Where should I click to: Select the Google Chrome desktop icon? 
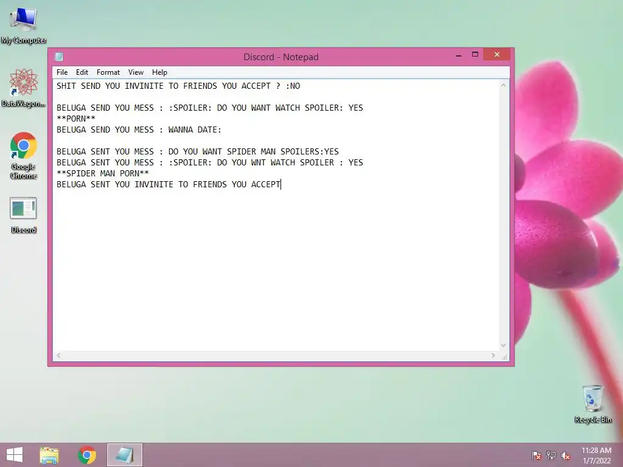click(x=24, y=155)
